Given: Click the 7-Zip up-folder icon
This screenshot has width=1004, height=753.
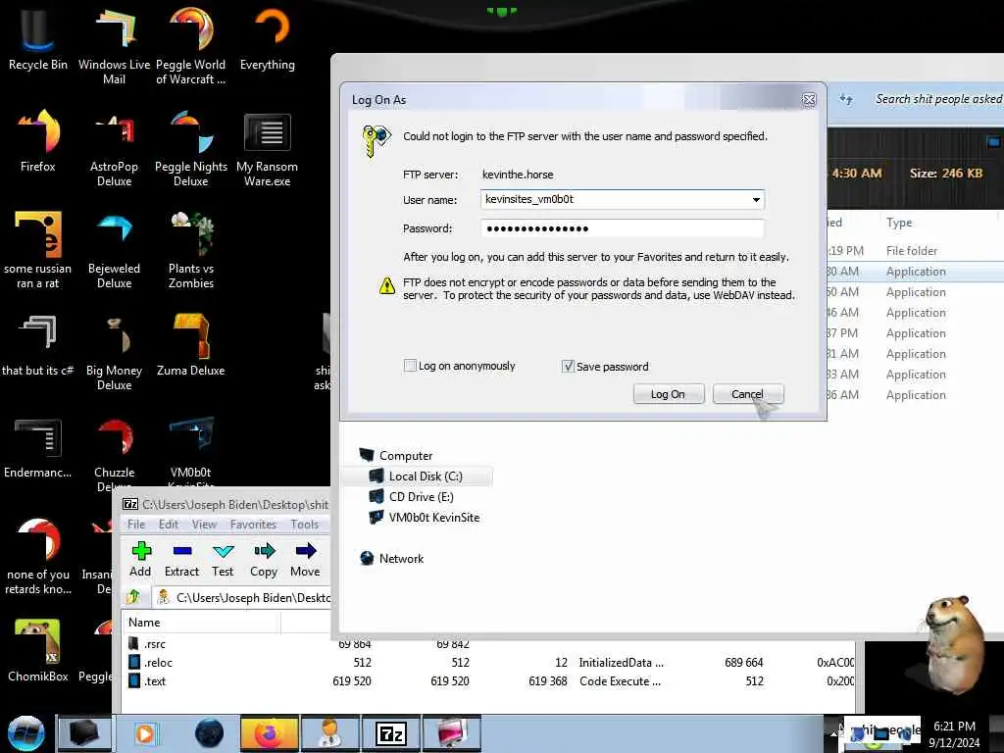Looking at the screenshot, I should click(x=133, y=597).
